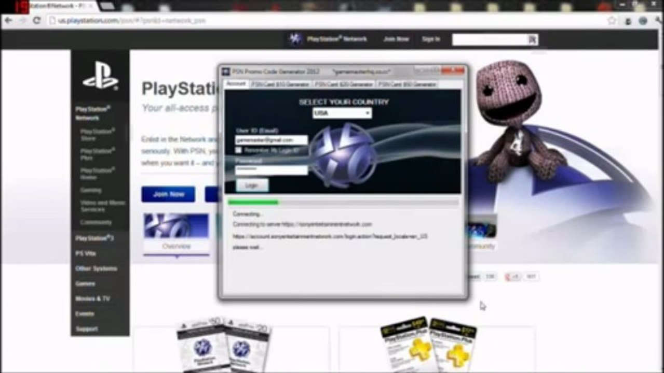The image size is (664, 373).
Task: Select Games in the sidebar
Action: pyautogui.click(x=85, y=283)
